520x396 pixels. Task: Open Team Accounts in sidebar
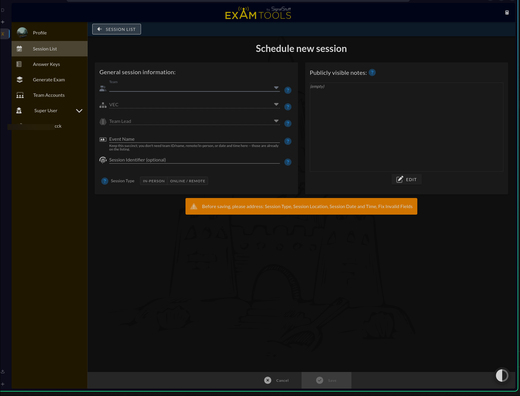(50, 95)
